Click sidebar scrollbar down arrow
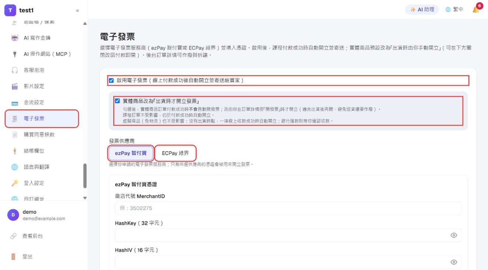 tap(85, 198)
